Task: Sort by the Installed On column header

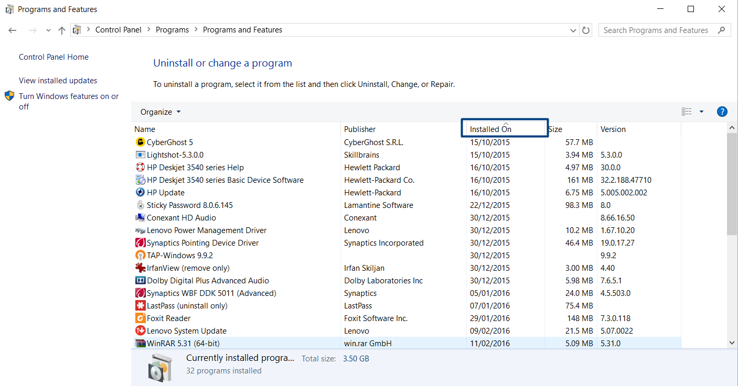Action: [x=505, y=129]
